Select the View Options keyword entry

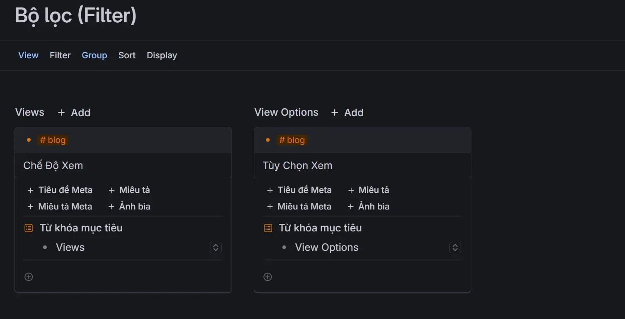click(327, 248)
